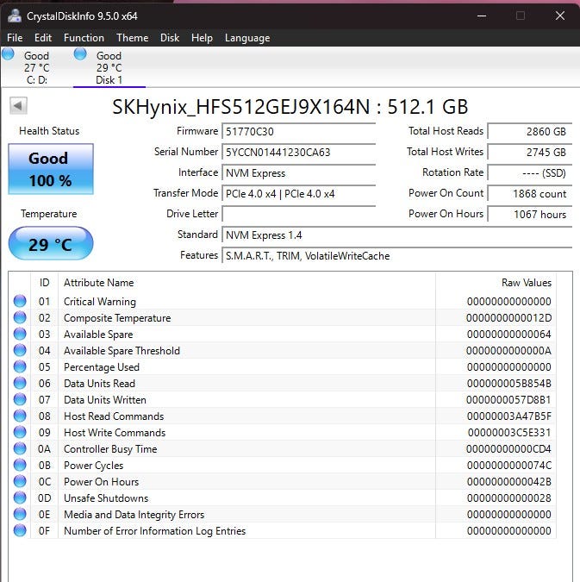Click the Features field
580x582 pixels.
[x=397, y=256]
